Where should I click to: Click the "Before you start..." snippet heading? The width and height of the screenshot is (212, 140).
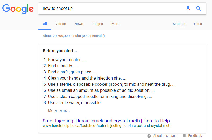coord(60,51)
